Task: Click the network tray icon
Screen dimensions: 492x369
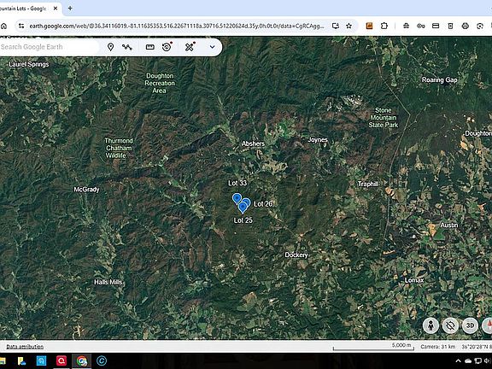Action: (477, 361)
